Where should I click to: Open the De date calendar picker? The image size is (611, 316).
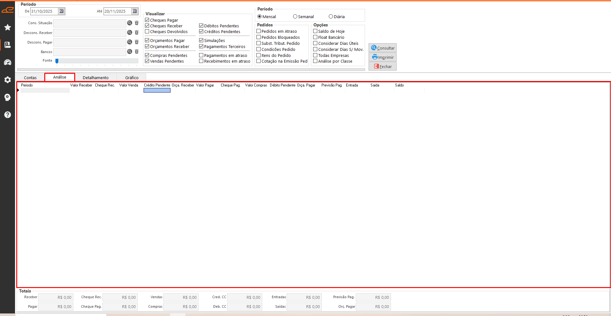[x=61, y=11]
